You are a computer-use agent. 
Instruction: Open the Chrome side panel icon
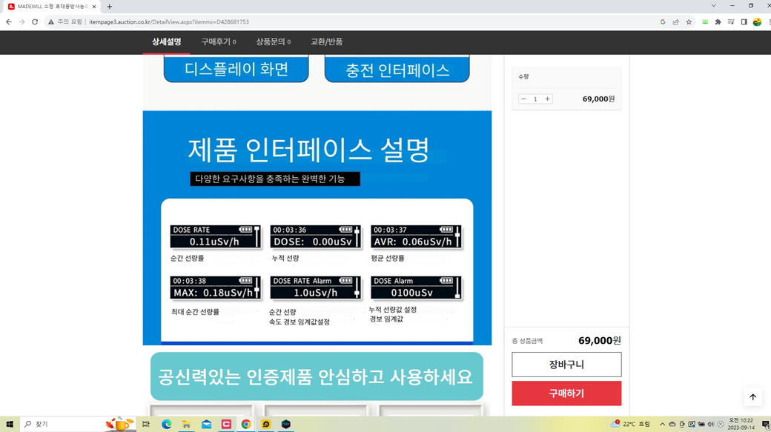[x=744, y=22]
